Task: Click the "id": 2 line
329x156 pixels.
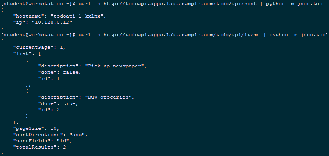Action: (x=49, y=110)
